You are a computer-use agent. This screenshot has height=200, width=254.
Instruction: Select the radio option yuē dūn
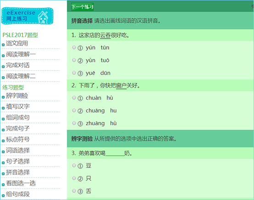point(74,73)
